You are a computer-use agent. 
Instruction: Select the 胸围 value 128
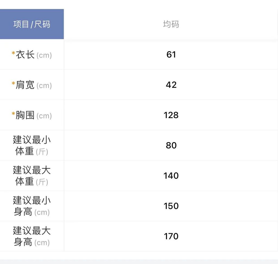pyautogui.click(x=171, y=115)
